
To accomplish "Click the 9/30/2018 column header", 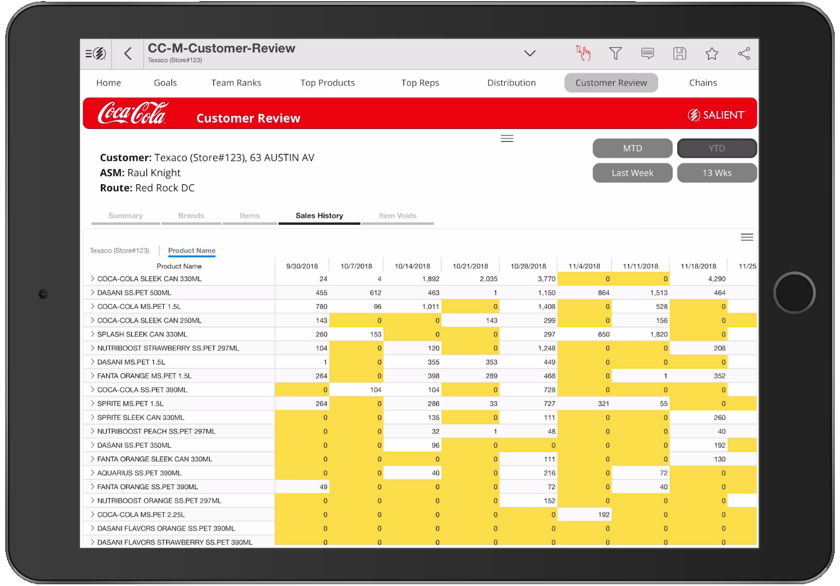I will pyautogui.click(x=302, y=266).
